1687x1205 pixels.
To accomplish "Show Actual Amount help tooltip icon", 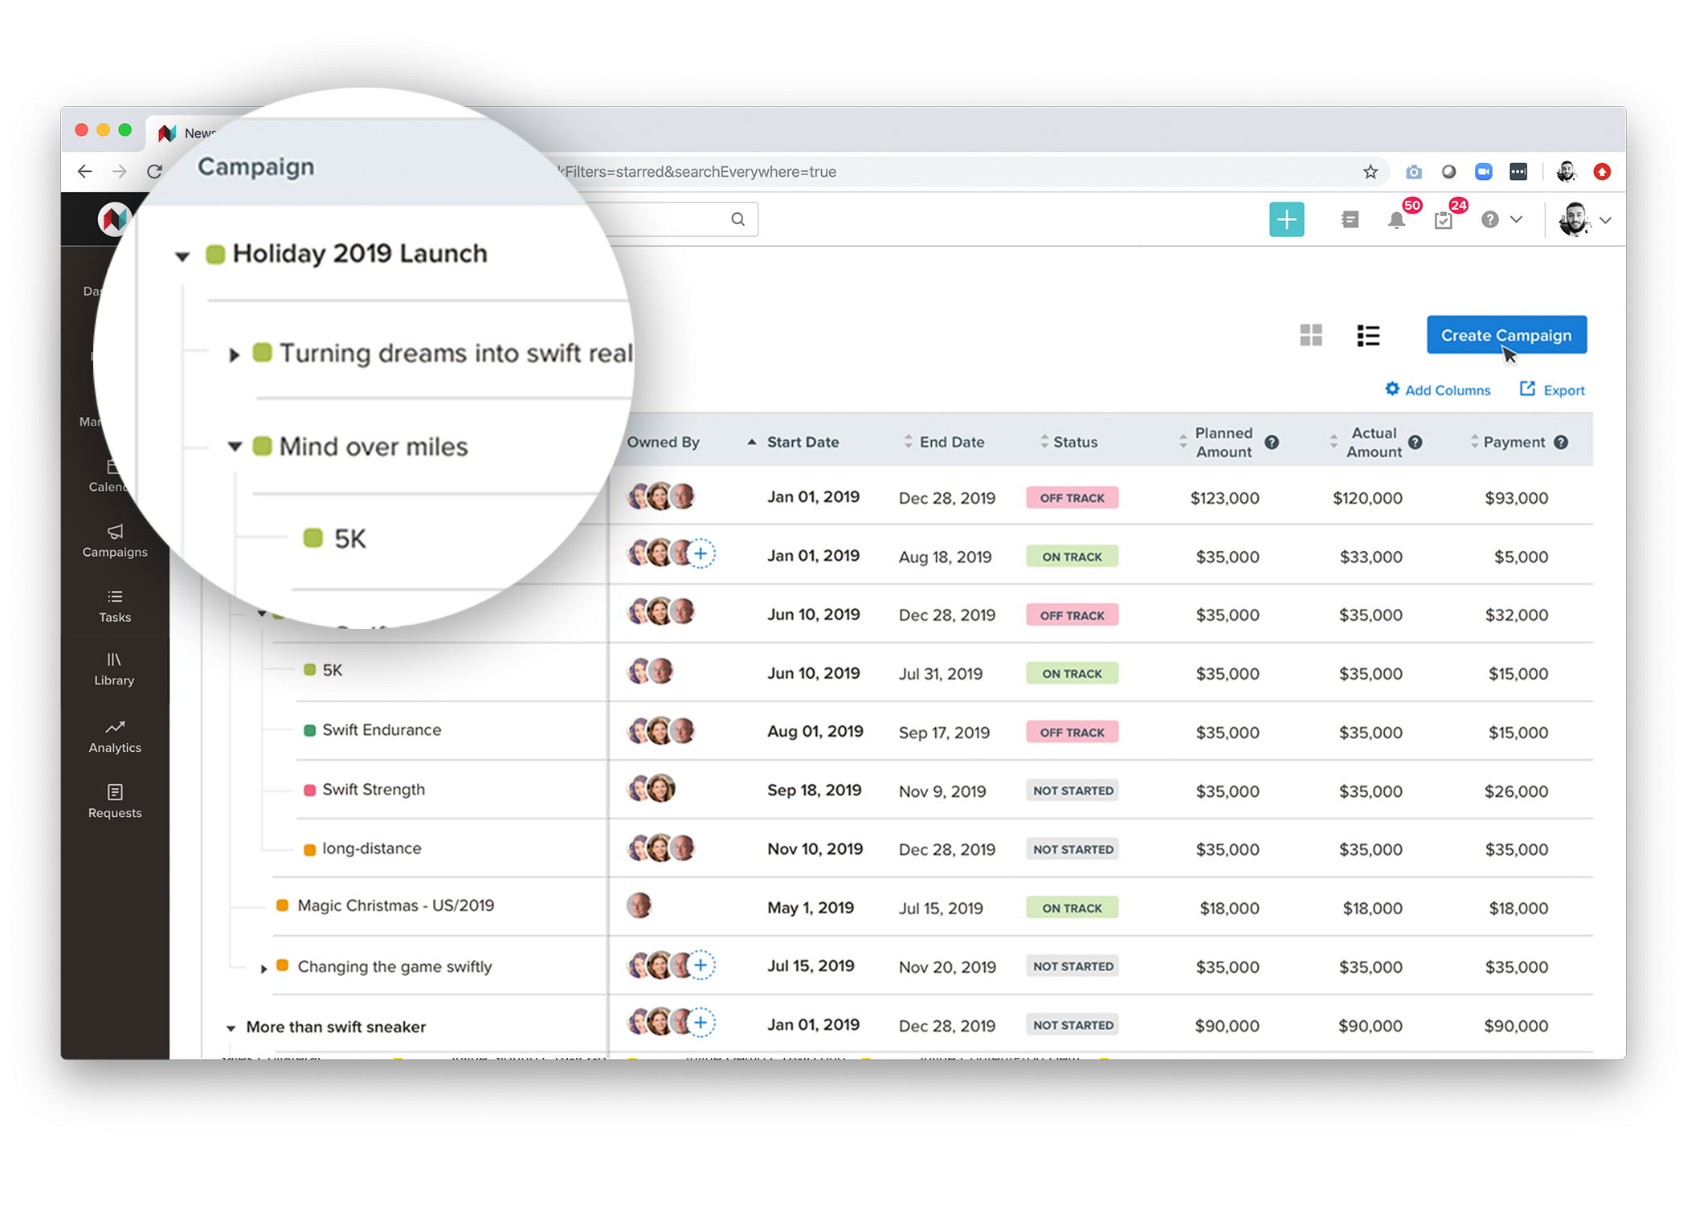I will coord(1415,442).
